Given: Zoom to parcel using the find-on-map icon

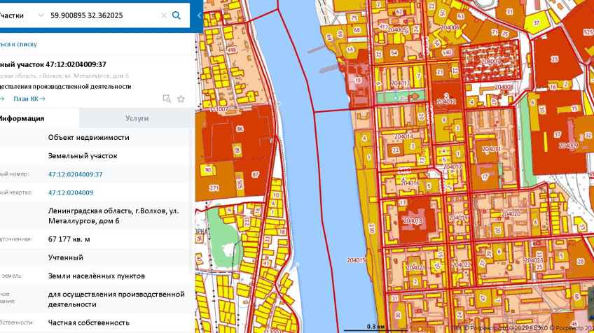Looking at the screenshot, I should [167, 99].
